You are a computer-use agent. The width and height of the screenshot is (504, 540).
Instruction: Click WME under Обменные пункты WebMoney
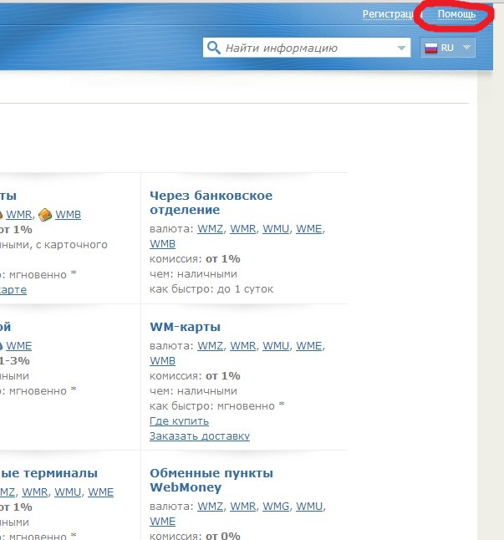pos(162,522)
